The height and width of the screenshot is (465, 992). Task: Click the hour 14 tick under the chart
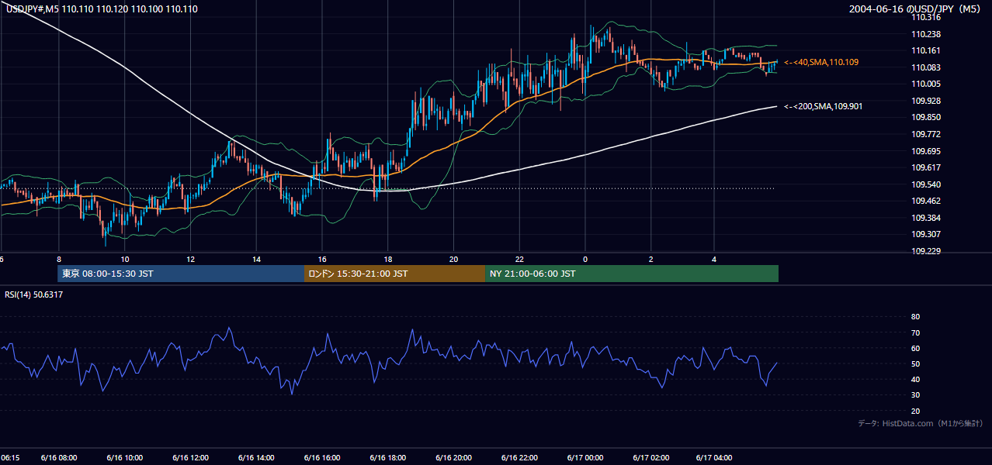(x=256, y=259)
